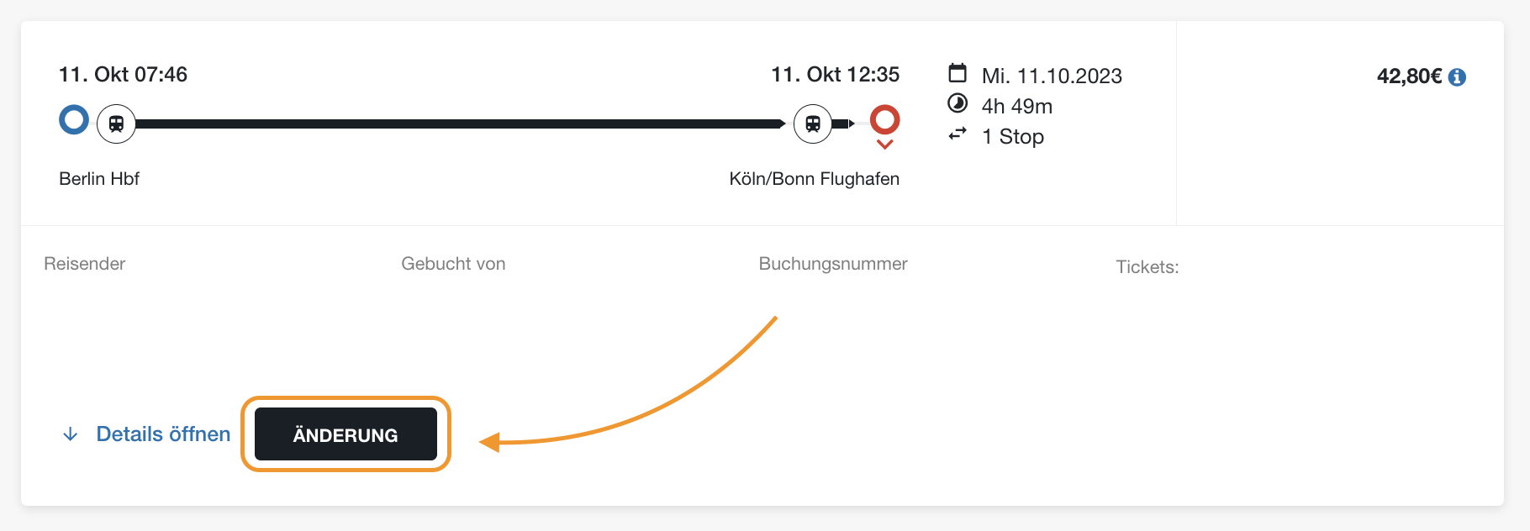Click the Buchungsnummer label
This screenshot has width=1530, height=531.
point(832,264)
